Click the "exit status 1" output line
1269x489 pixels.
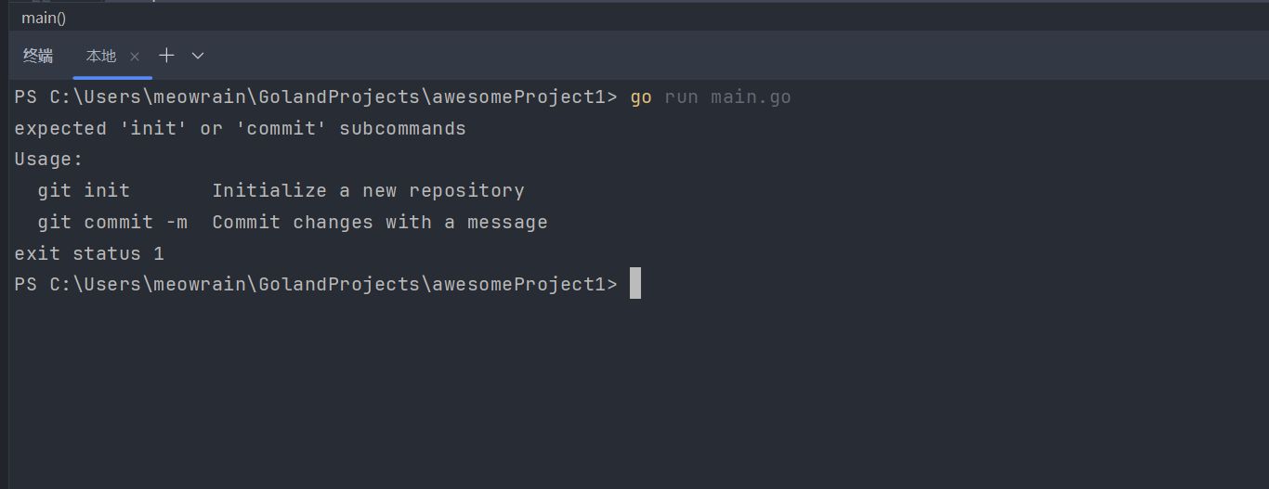tap(89, 253)
